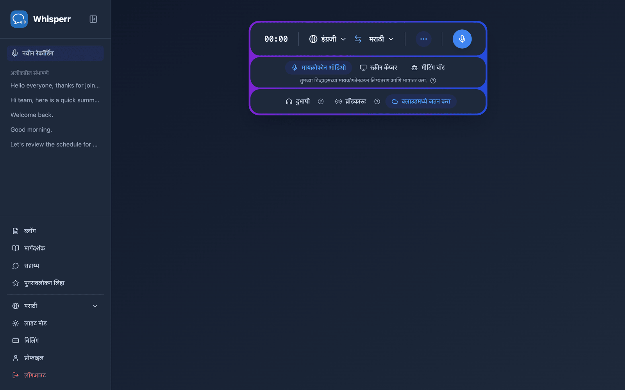Open the three-dots more options menu

(423, 39)
